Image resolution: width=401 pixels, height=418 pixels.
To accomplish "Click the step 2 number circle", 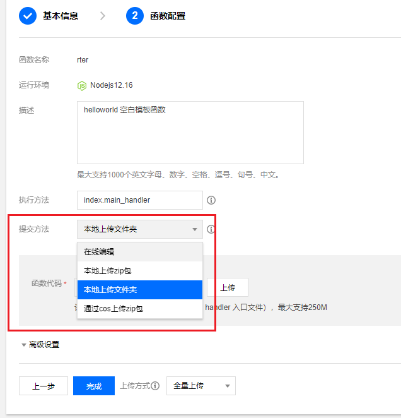I will coord(135,16).
